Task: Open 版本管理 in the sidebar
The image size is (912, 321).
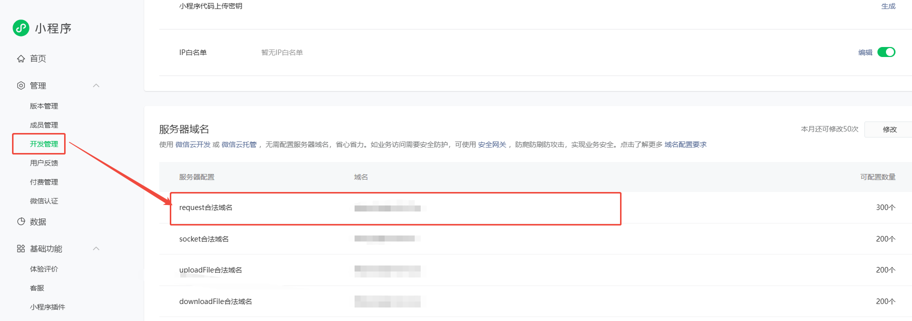Action: click(x=44, y=106)
